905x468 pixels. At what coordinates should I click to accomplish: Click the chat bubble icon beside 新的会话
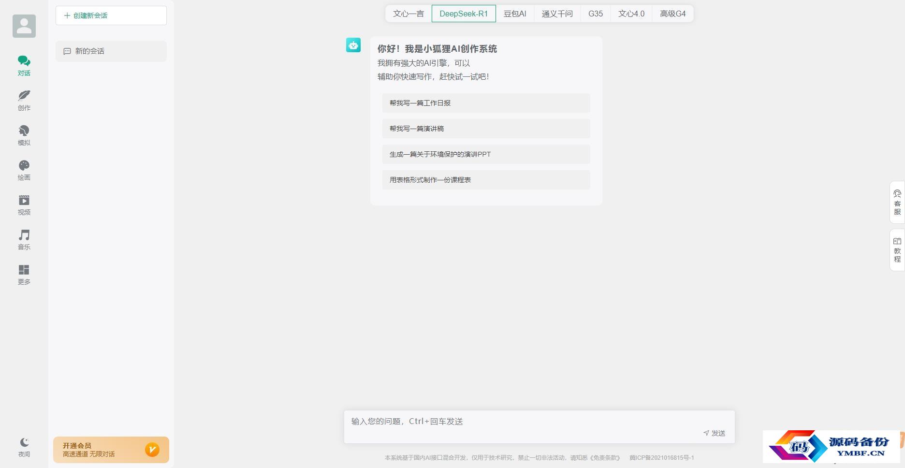pyautogui.click(x=67, y=51)
